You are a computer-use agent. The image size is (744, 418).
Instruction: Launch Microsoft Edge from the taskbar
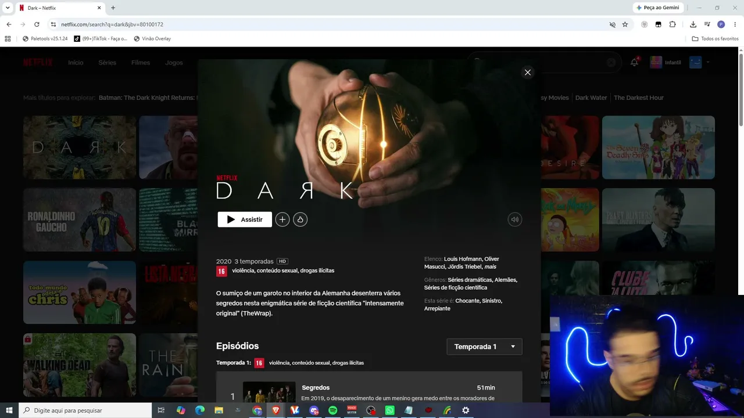(200, 410)
